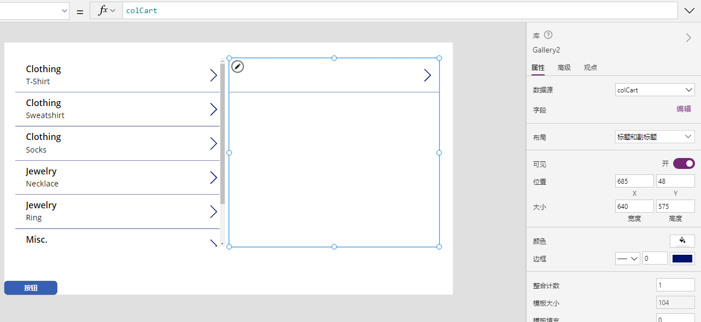Click the dark blue border color swatch
This screenshot has width=701, height=322.
[682, 259]
